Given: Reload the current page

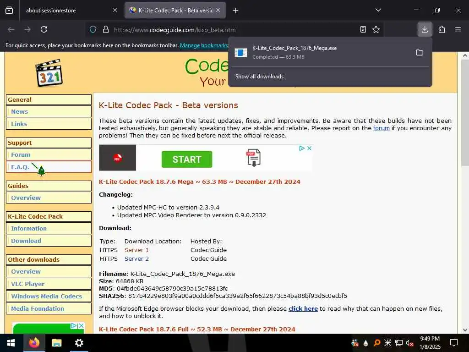Looking at the screenshot, I should tap(44, 29).
